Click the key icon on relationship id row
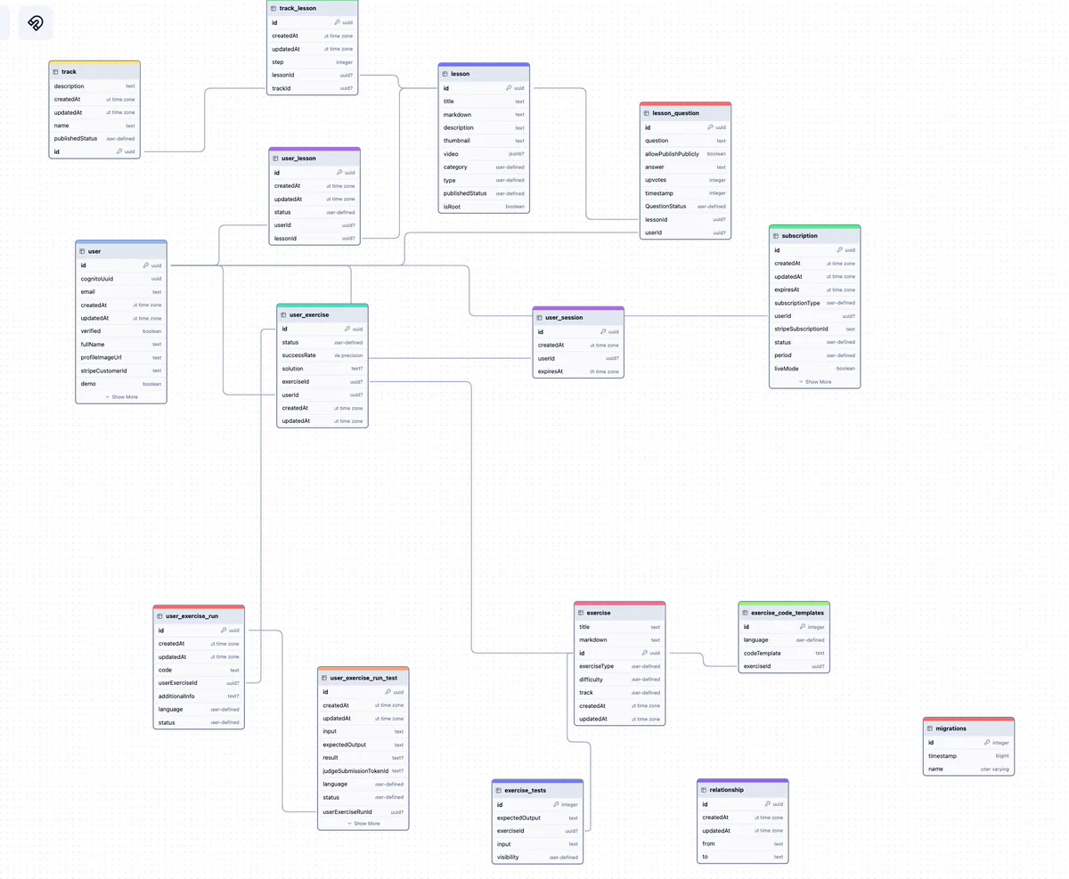This screenshot has height=879, width=1069. click(x=769, y=804)
